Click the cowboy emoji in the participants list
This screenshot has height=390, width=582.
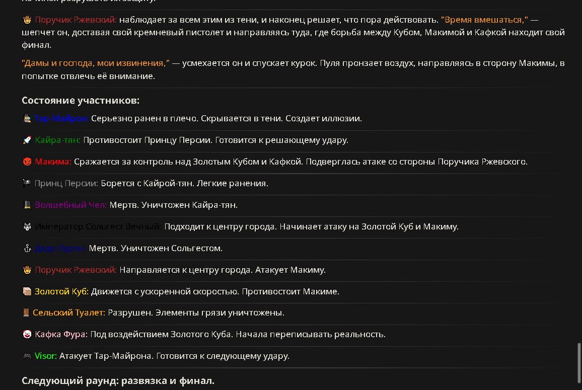(27, 270)
